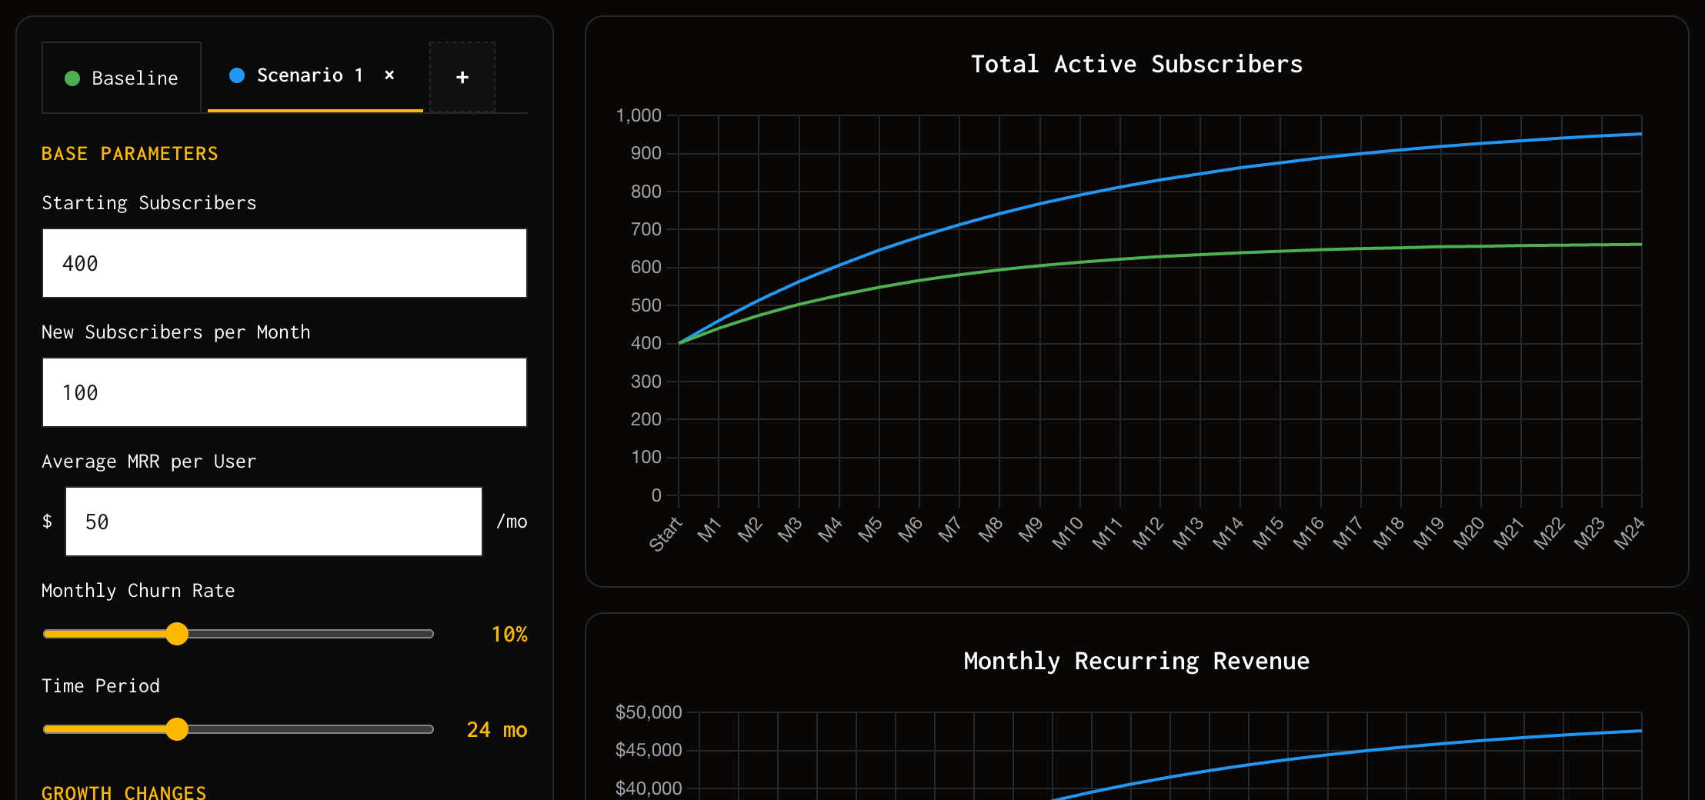The image size is (1705, 800).
Task: Click the GROWTH CHANGES section heading
Action: point(124,792)
